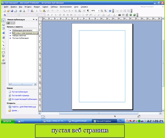
Task: Open the task pane title dropdown arrow
Action: point(34,20)
